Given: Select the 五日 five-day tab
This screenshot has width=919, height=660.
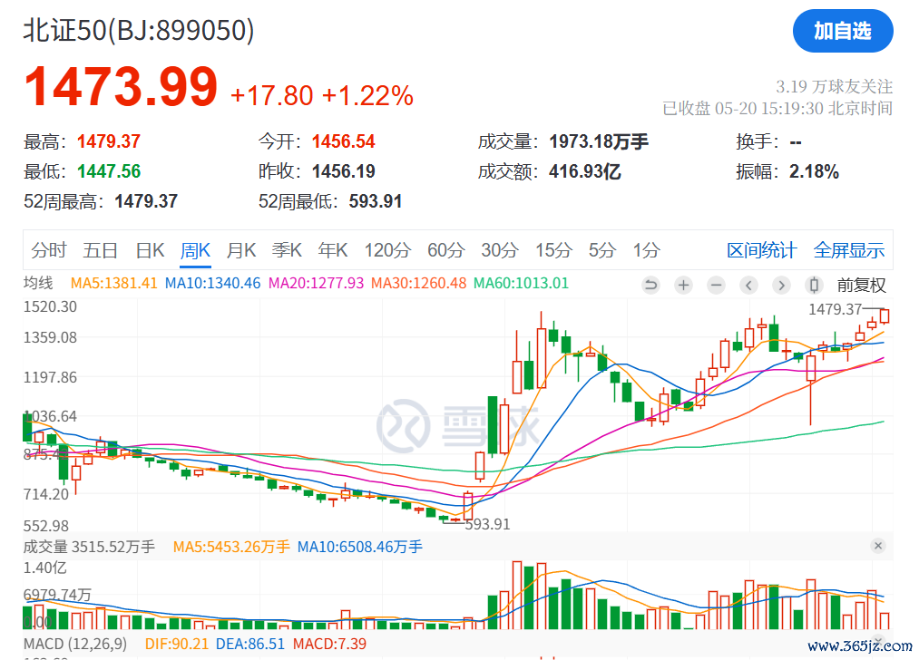Looking at the screenshot, I should 100,251.
